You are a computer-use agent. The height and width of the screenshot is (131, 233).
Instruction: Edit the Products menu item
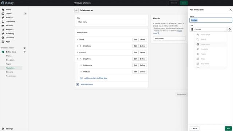[x=135, y=72]
